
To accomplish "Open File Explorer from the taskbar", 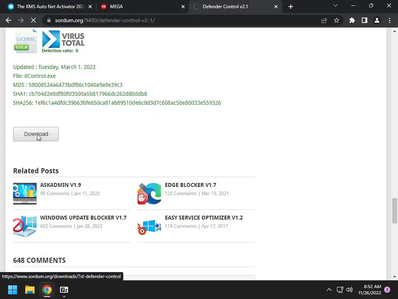I will 30,290.
